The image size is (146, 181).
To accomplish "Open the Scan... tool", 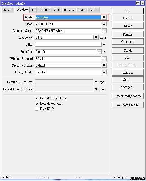I will pos(128,58).
